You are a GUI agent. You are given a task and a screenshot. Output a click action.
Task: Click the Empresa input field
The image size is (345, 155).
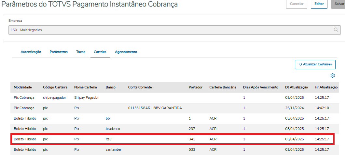coord(169,30)
